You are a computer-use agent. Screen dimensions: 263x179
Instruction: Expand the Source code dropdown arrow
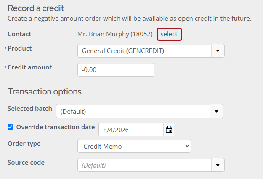click(x=218, y=165)
